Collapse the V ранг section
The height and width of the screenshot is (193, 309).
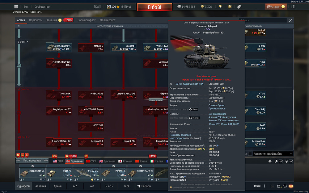click(23, 42)
